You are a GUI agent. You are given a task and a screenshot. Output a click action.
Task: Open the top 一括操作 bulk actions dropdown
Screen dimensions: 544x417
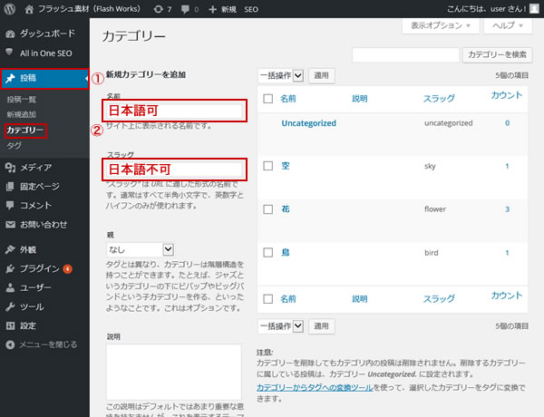(281, 75)
